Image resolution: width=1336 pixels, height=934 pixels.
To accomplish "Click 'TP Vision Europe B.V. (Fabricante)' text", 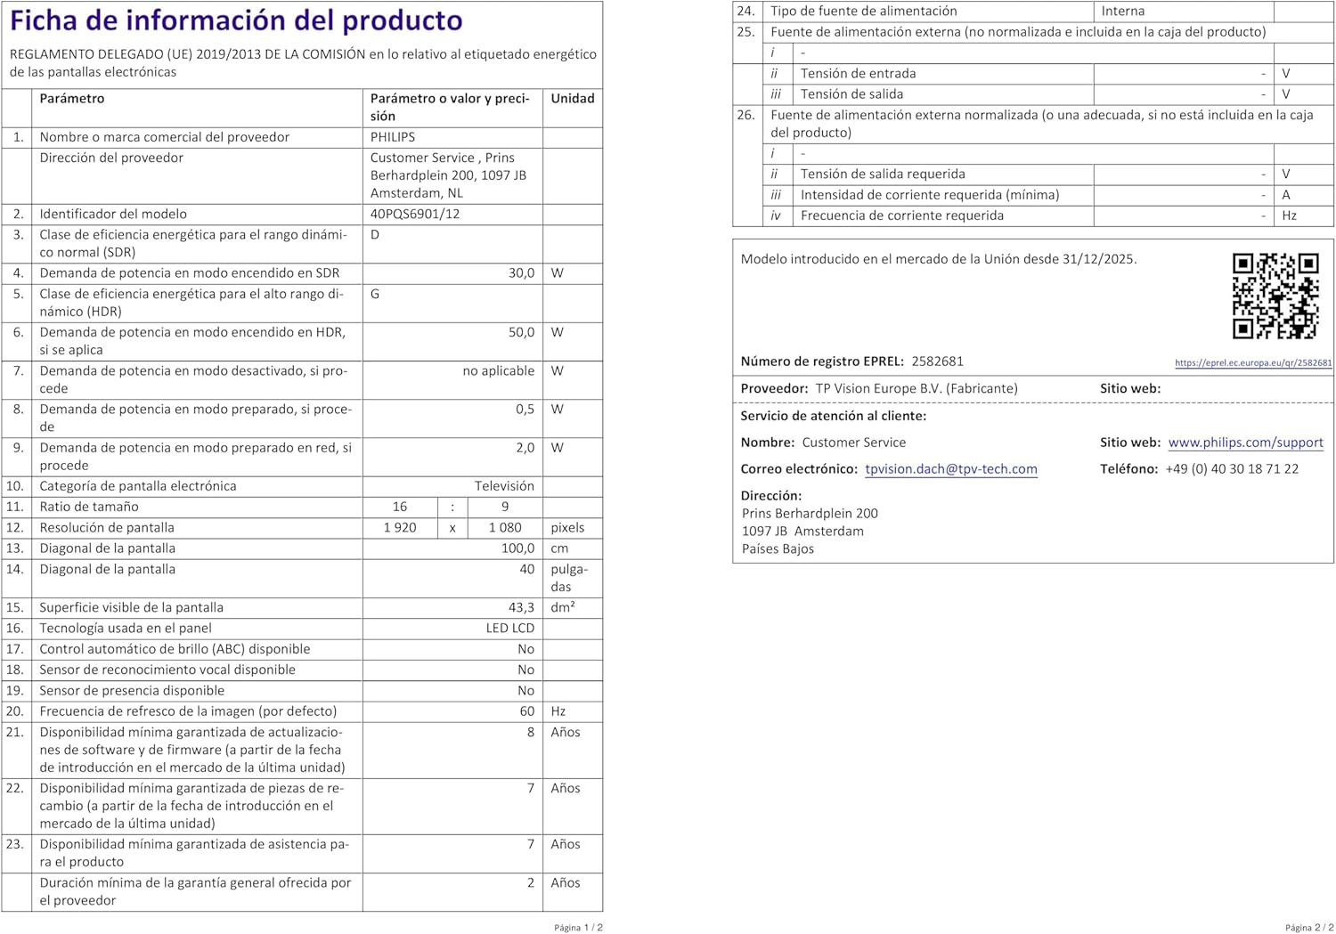I will coord(916,389).
